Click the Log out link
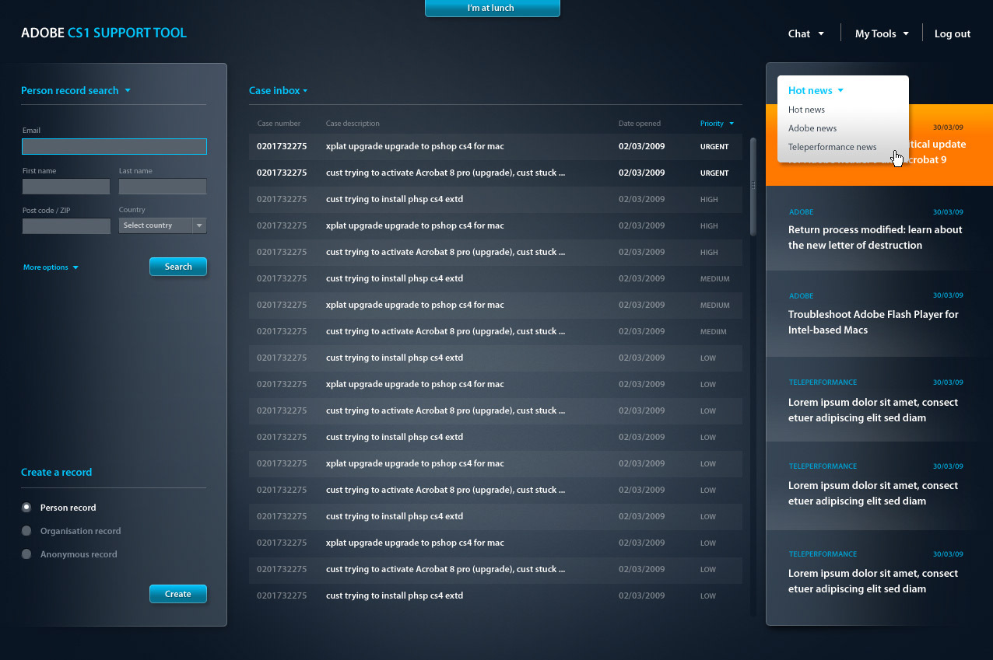The height and width of the screenshot is (660, 993). 953,33
